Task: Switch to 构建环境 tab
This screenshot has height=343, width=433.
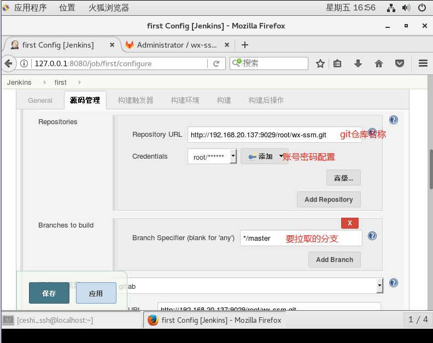Action: (185, 100)
